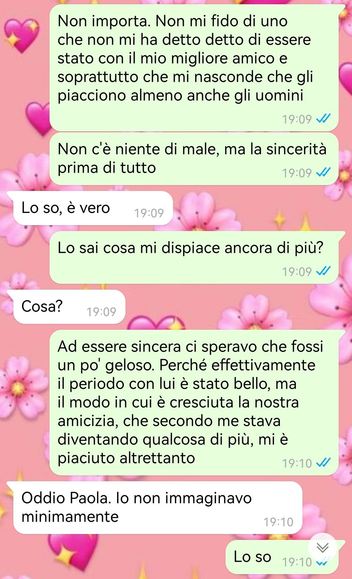Tap the sparkle heart wallpaper emoji at top left
The width and height of the screenshot is (352, 579).
22,35
